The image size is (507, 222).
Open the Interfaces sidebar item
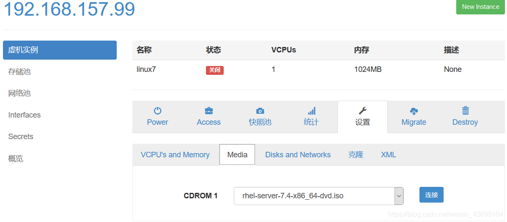25,115
